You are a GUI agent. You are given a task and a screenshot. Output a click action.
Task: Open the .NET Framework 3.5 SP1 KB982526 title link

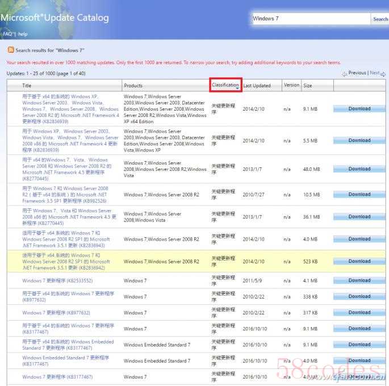(x=65, y=195)
